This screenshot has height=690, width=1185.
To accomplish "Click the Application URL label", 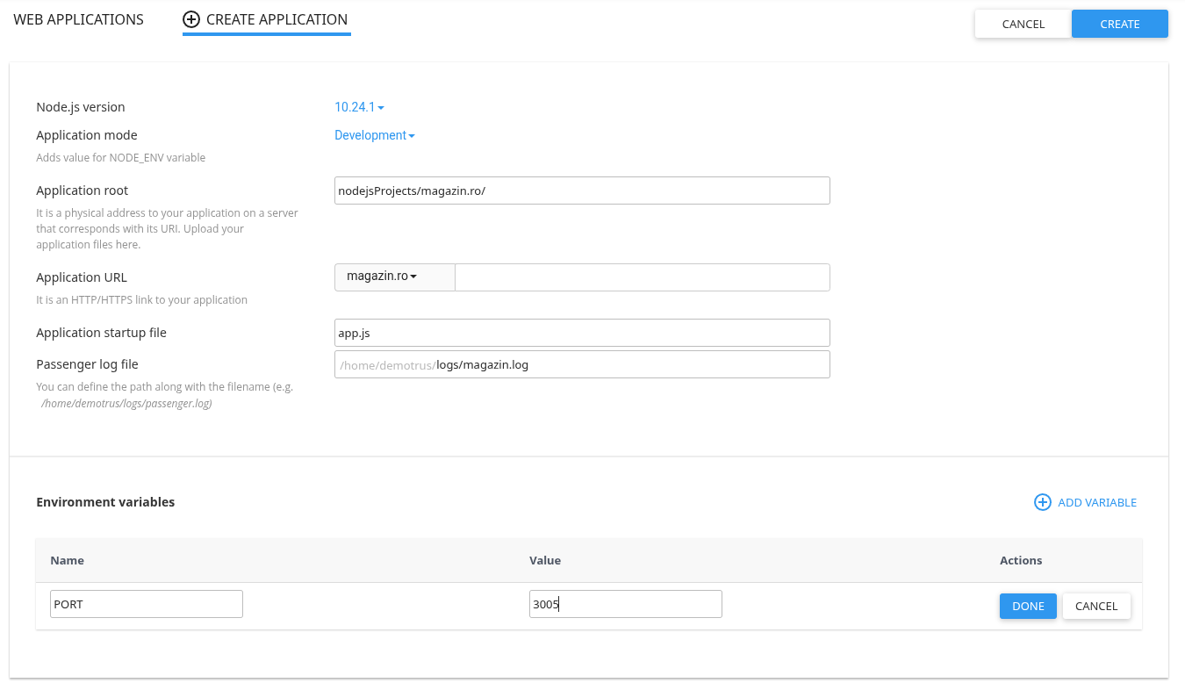I will [82, 277].
